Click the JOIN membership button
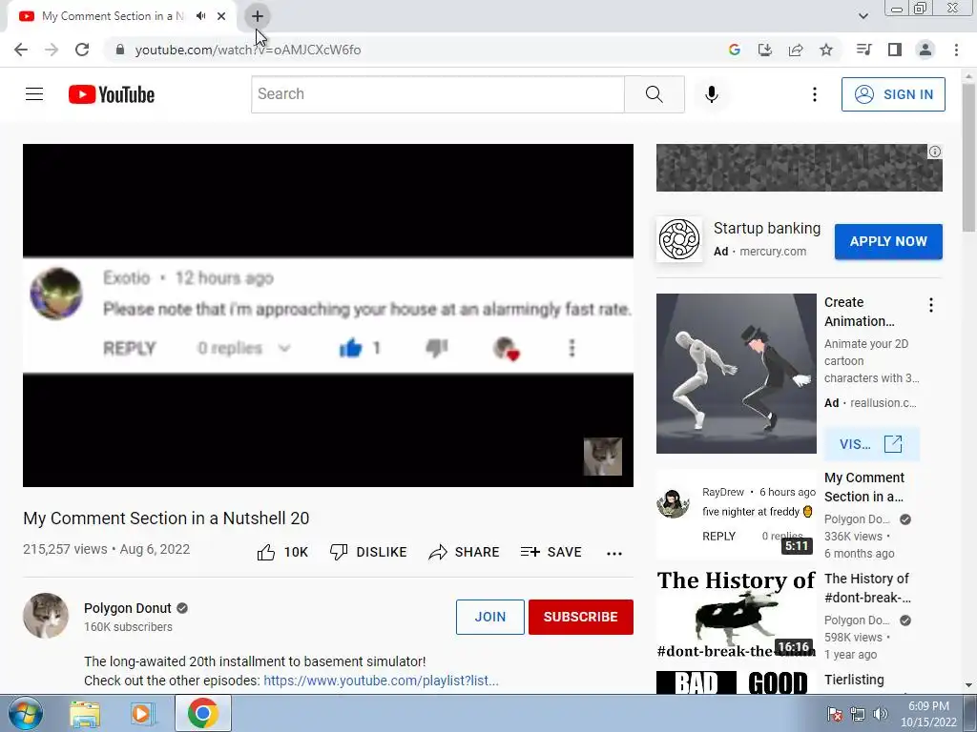Viewport: 977px width, 732px height. pyautogui.click(x=489, y=617)
